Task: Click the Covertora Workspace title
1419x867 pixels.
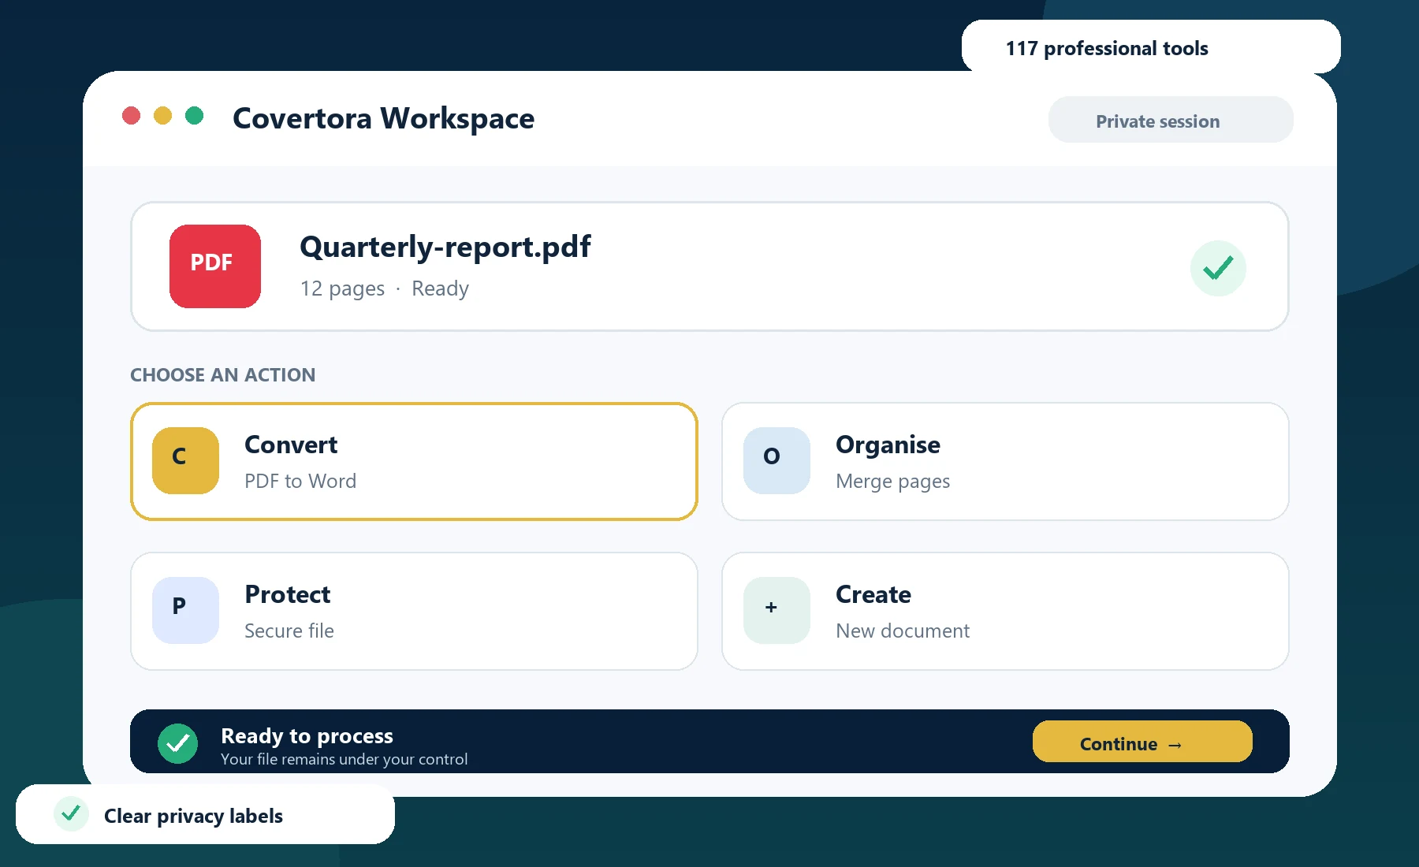Action: coord(383,118)
